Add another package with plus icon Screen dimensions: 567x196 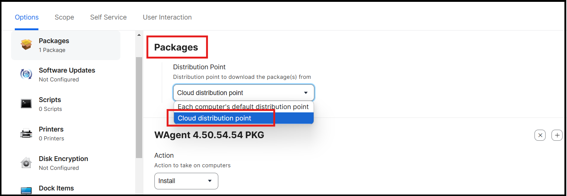[557, 135]
